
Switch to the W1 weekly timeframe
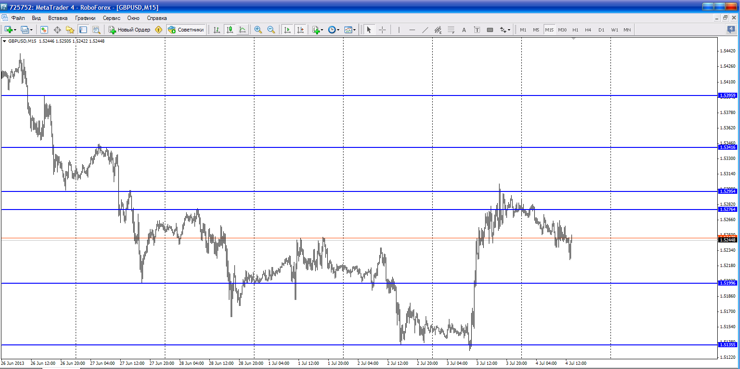614,30
